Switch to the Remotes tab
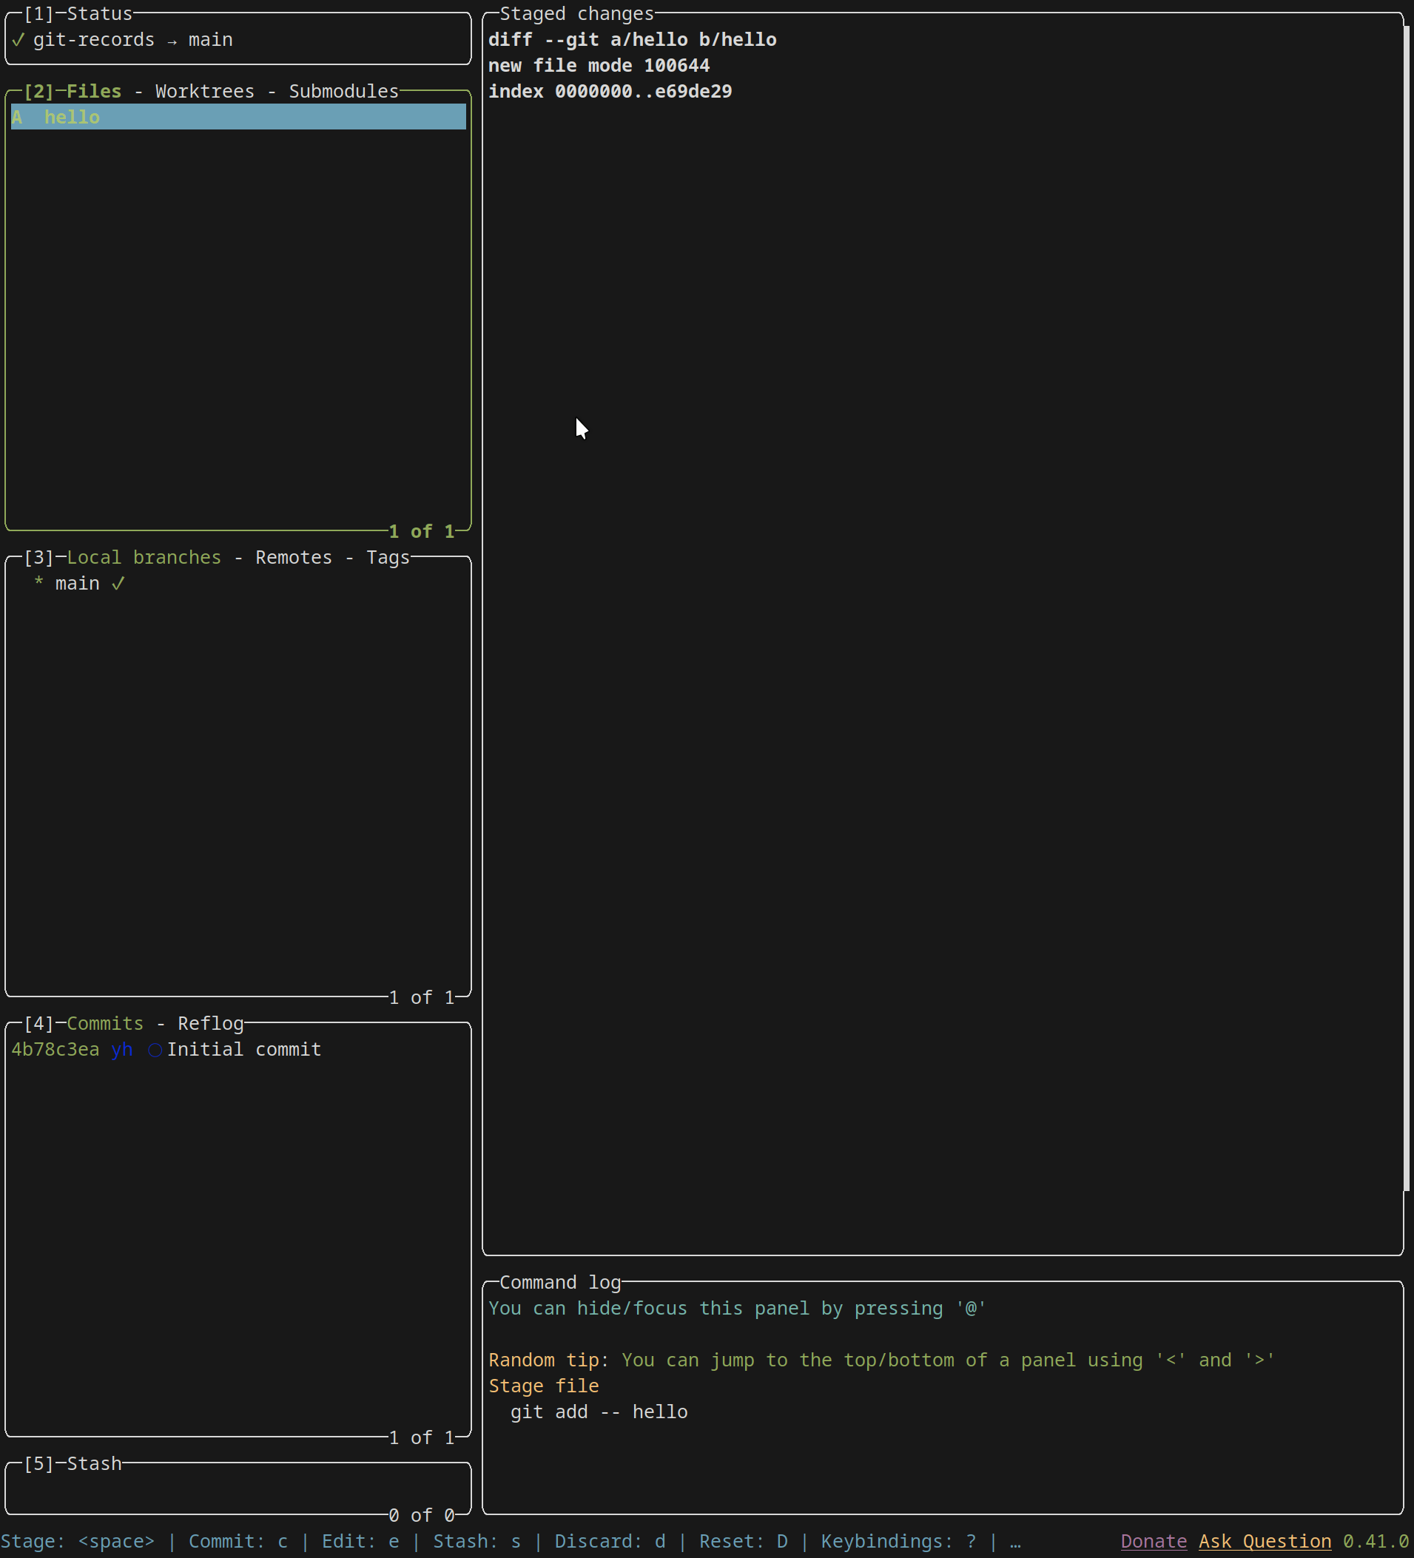 293,557
